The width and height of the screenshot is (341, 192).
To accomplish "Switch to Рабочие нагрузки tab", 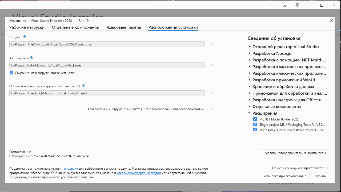I will click(27, 27).
